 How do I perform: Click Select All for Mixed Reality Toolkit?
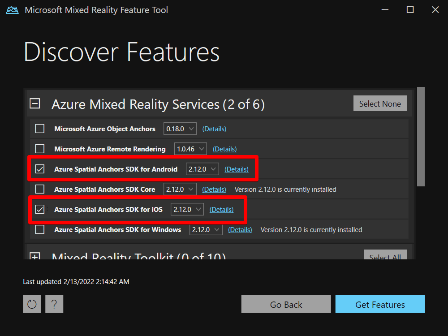[385, 255]
